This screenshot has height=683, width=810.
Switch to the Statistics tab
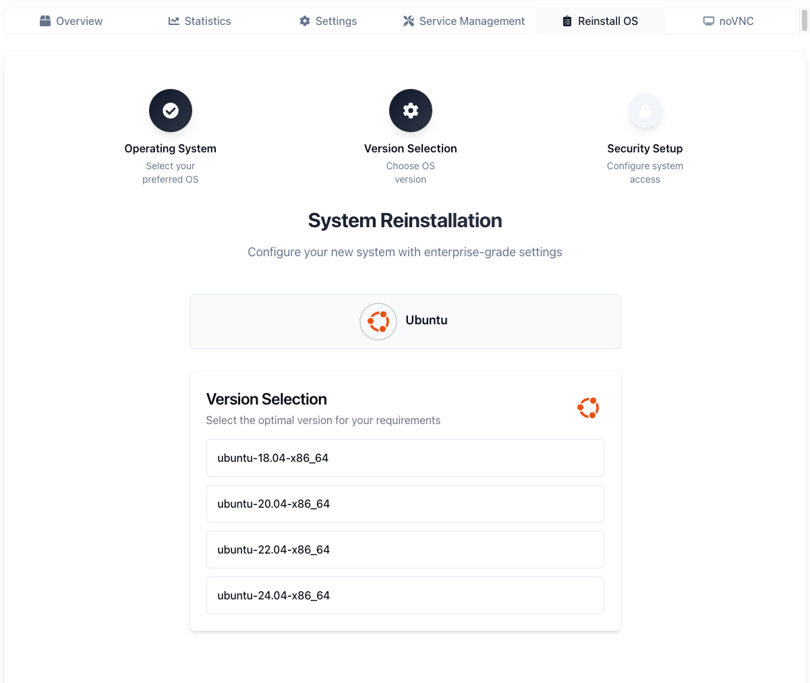[199, 21]
